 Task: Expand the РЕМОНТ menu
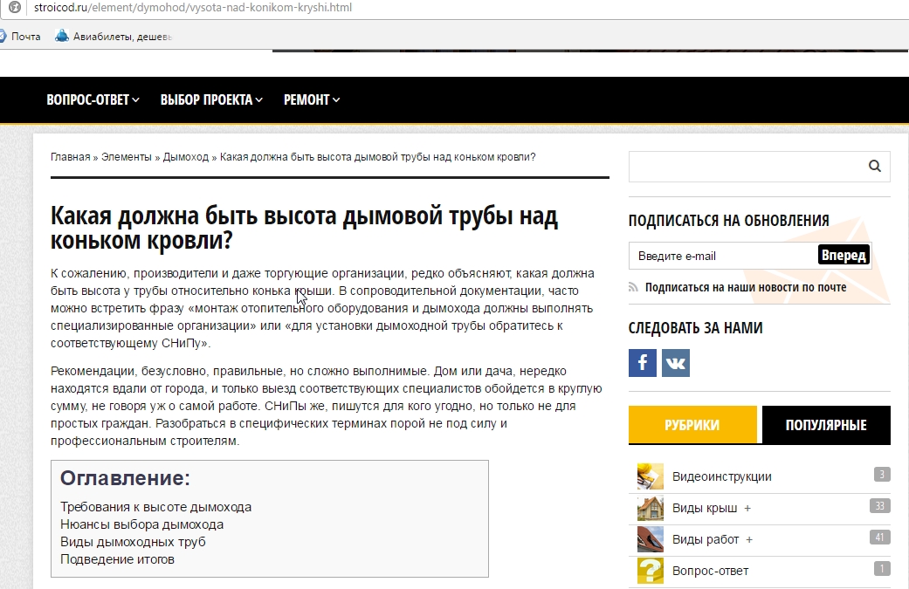(x=312, y=99)
